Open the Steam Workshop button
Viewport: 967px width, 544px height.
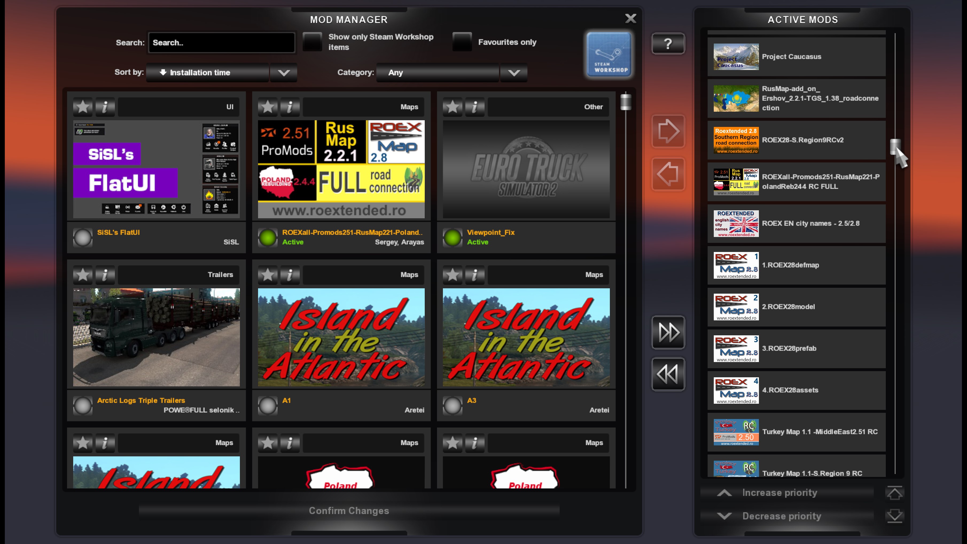coord(609,55)
